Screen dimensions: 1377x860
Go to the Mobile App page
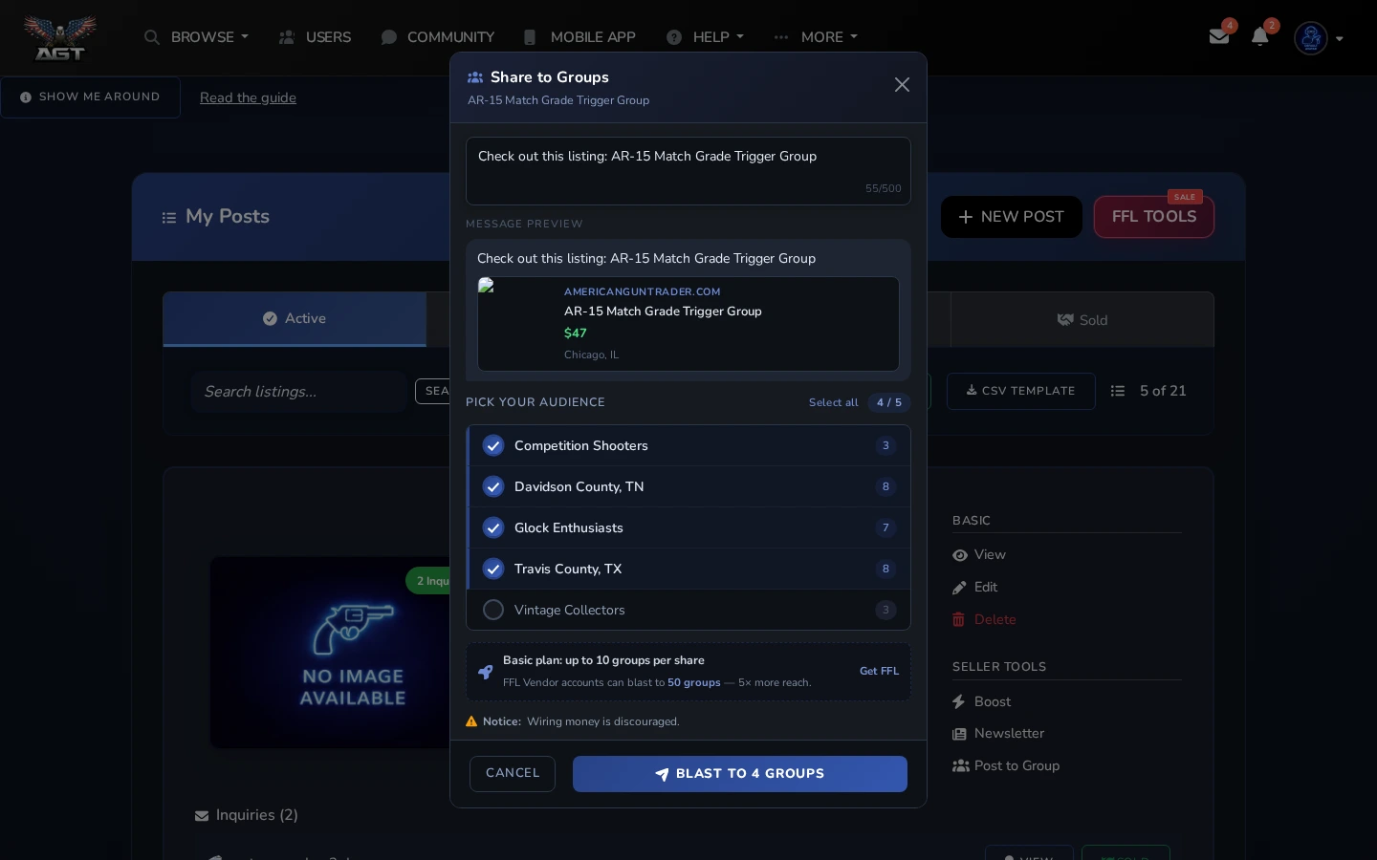click(579, 37)
